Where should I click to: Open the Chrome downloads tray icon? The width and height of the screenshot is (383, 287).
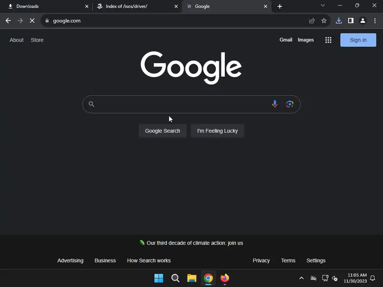tap(339, 21)
